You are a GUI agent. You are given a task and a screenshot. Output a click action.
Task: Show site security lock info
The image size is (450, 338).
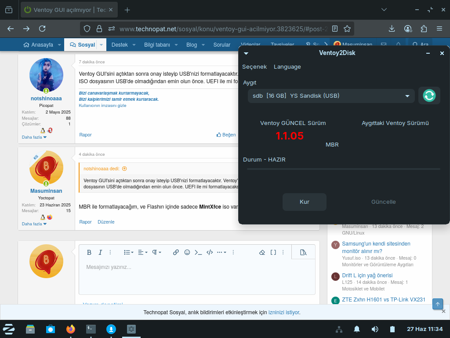coord(99,29)
